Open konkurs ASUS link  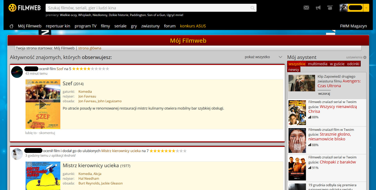193,26
